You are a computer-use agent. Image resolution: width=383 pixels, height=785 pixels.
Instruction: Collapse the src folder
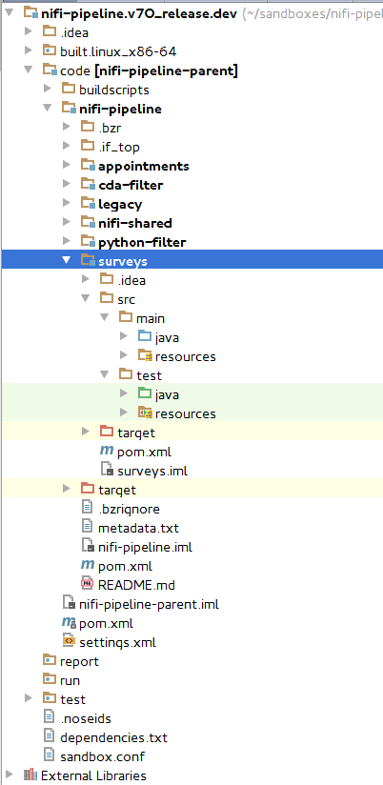(86, 299)
